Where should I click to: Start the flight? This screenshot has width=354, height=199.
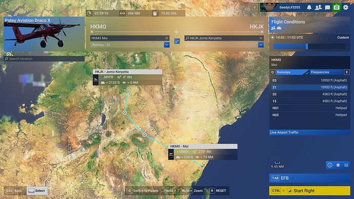(309, 191)
